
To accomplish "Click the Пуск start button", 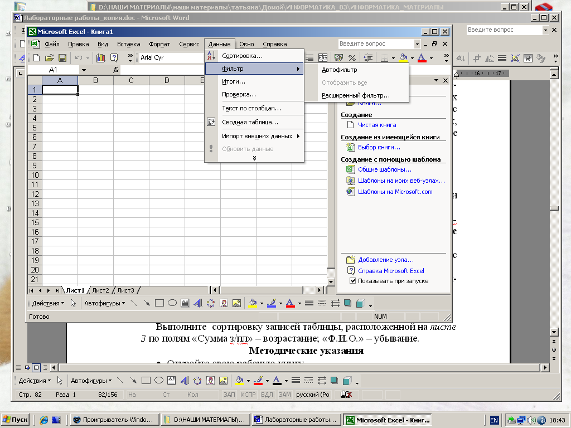I will [15, 420].
